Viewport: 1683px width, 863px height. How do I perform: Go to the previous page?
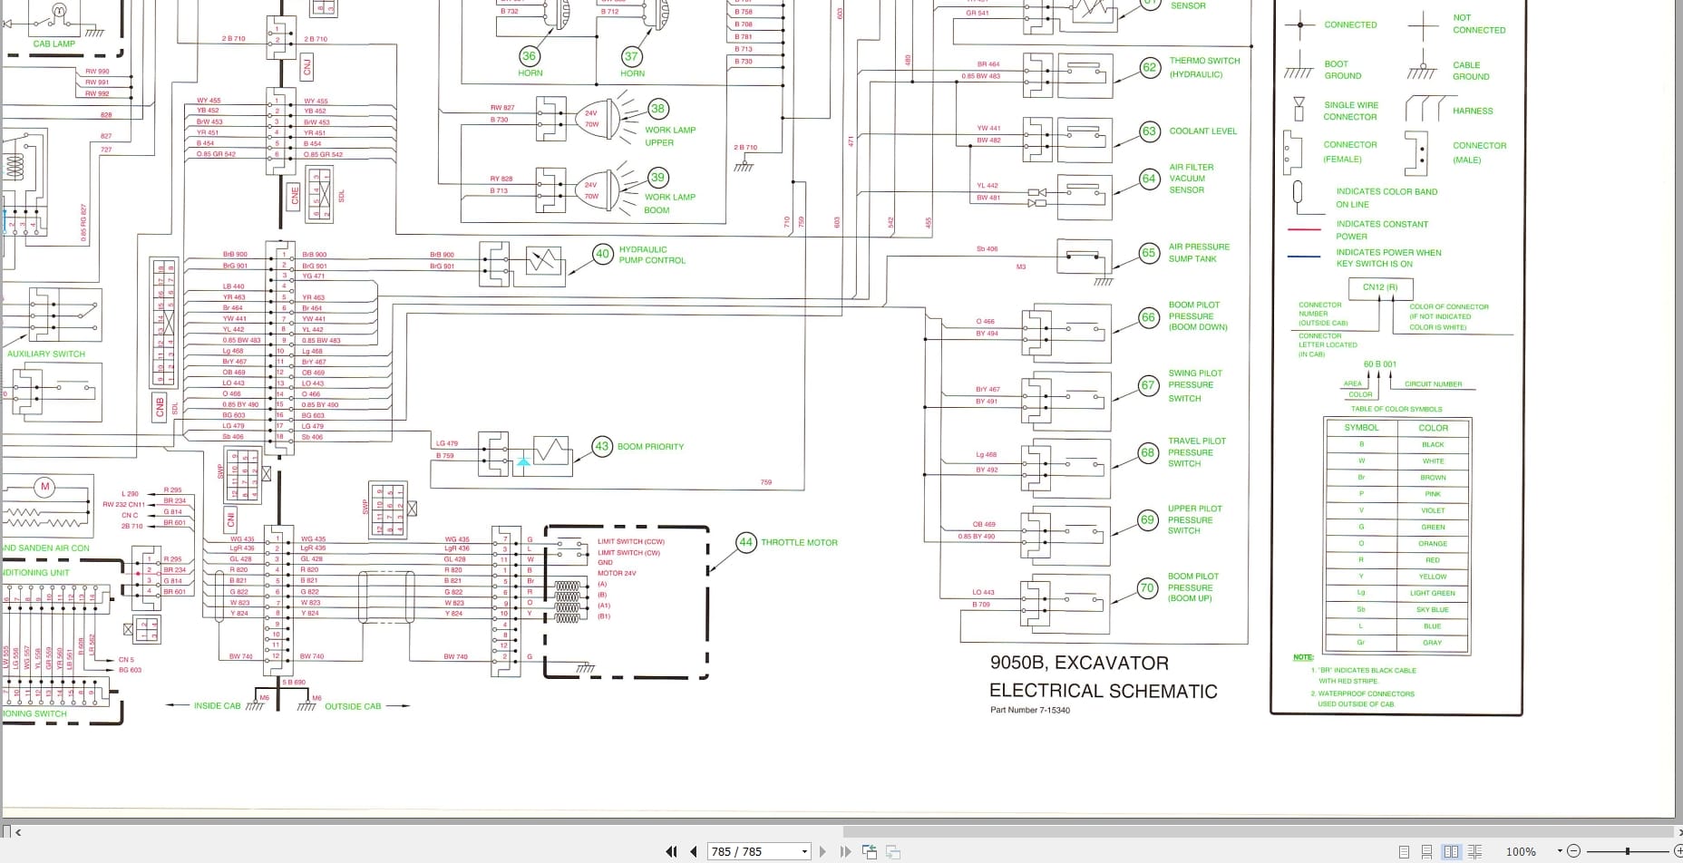point(693,851)
